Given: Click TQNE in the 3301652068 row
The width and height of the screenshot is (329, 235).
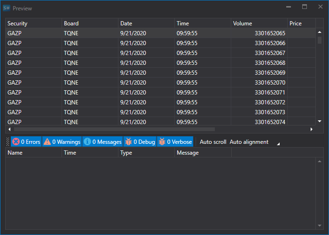Looking at the screenshot, I should click(x=71, y=63).
